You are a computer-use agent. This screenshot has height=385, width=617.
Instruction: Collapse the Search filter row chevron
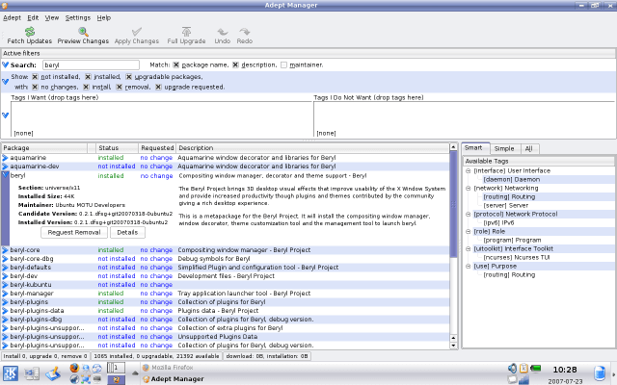[x=5, y=64]
